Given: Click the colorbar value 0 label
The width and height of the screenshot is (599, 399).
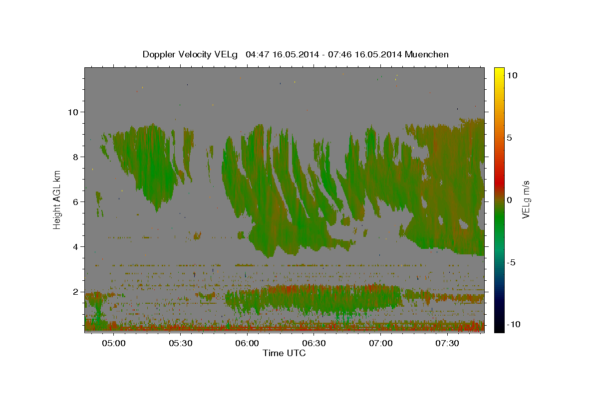Looking at the screenshot, I should click(x=509, y=200).
